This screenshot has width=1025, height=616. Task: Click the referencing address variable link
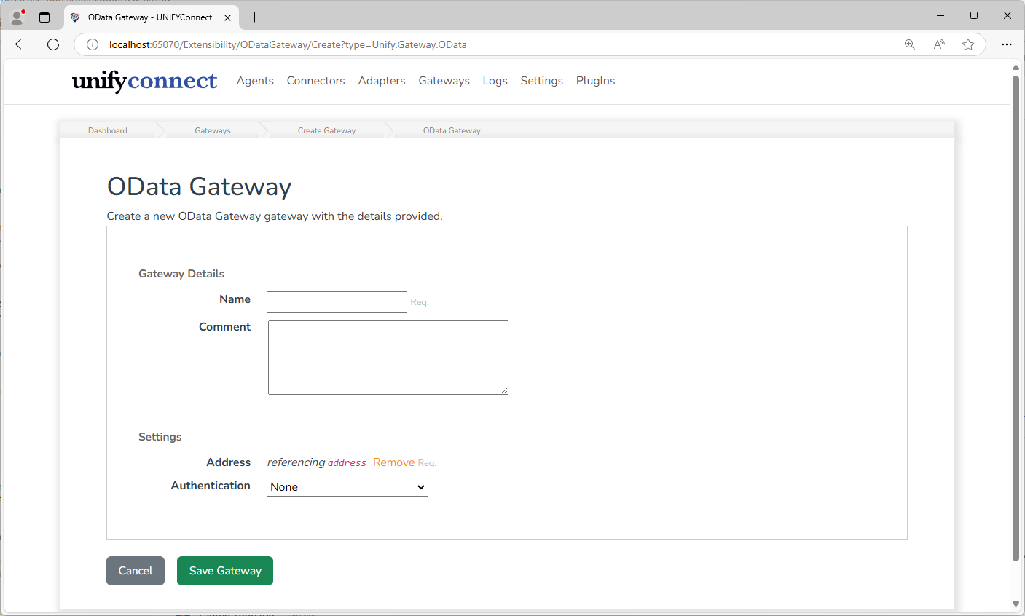pyautogui.click(x=347, y=463)
